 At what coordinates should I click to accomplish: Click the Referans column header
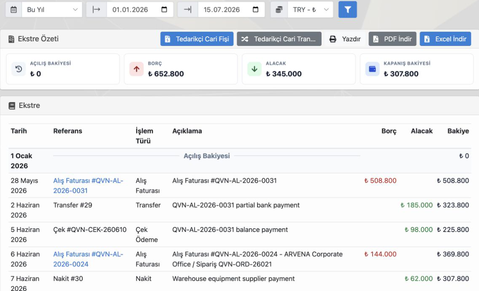pos(68,131)
